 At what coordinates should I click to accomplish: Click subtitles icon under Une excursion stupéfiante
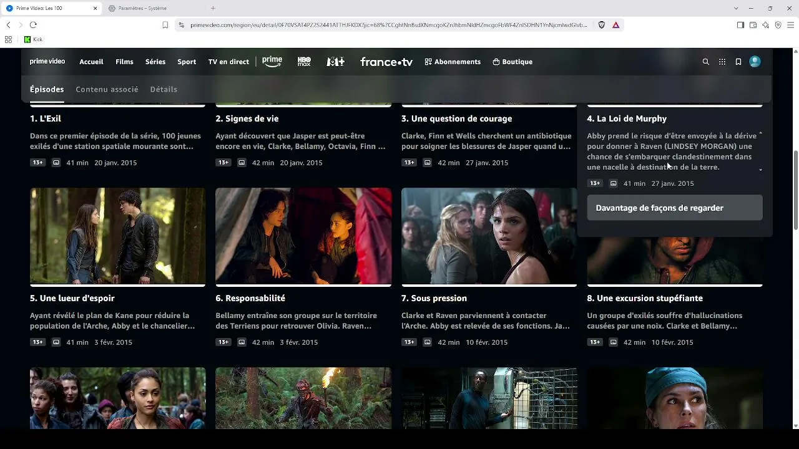pyautogui.click(x=613, y=342)
